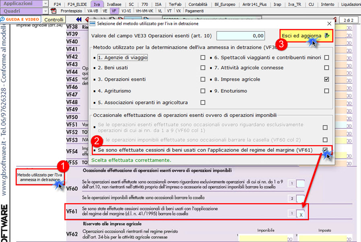Select the VF quadro tab
This screenshot has height=242, width=361.
[114, 11]
